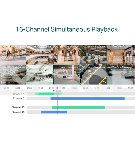Click the 14:00 timeline tick label
135x153 pixels.
click(x=108, y=88)
